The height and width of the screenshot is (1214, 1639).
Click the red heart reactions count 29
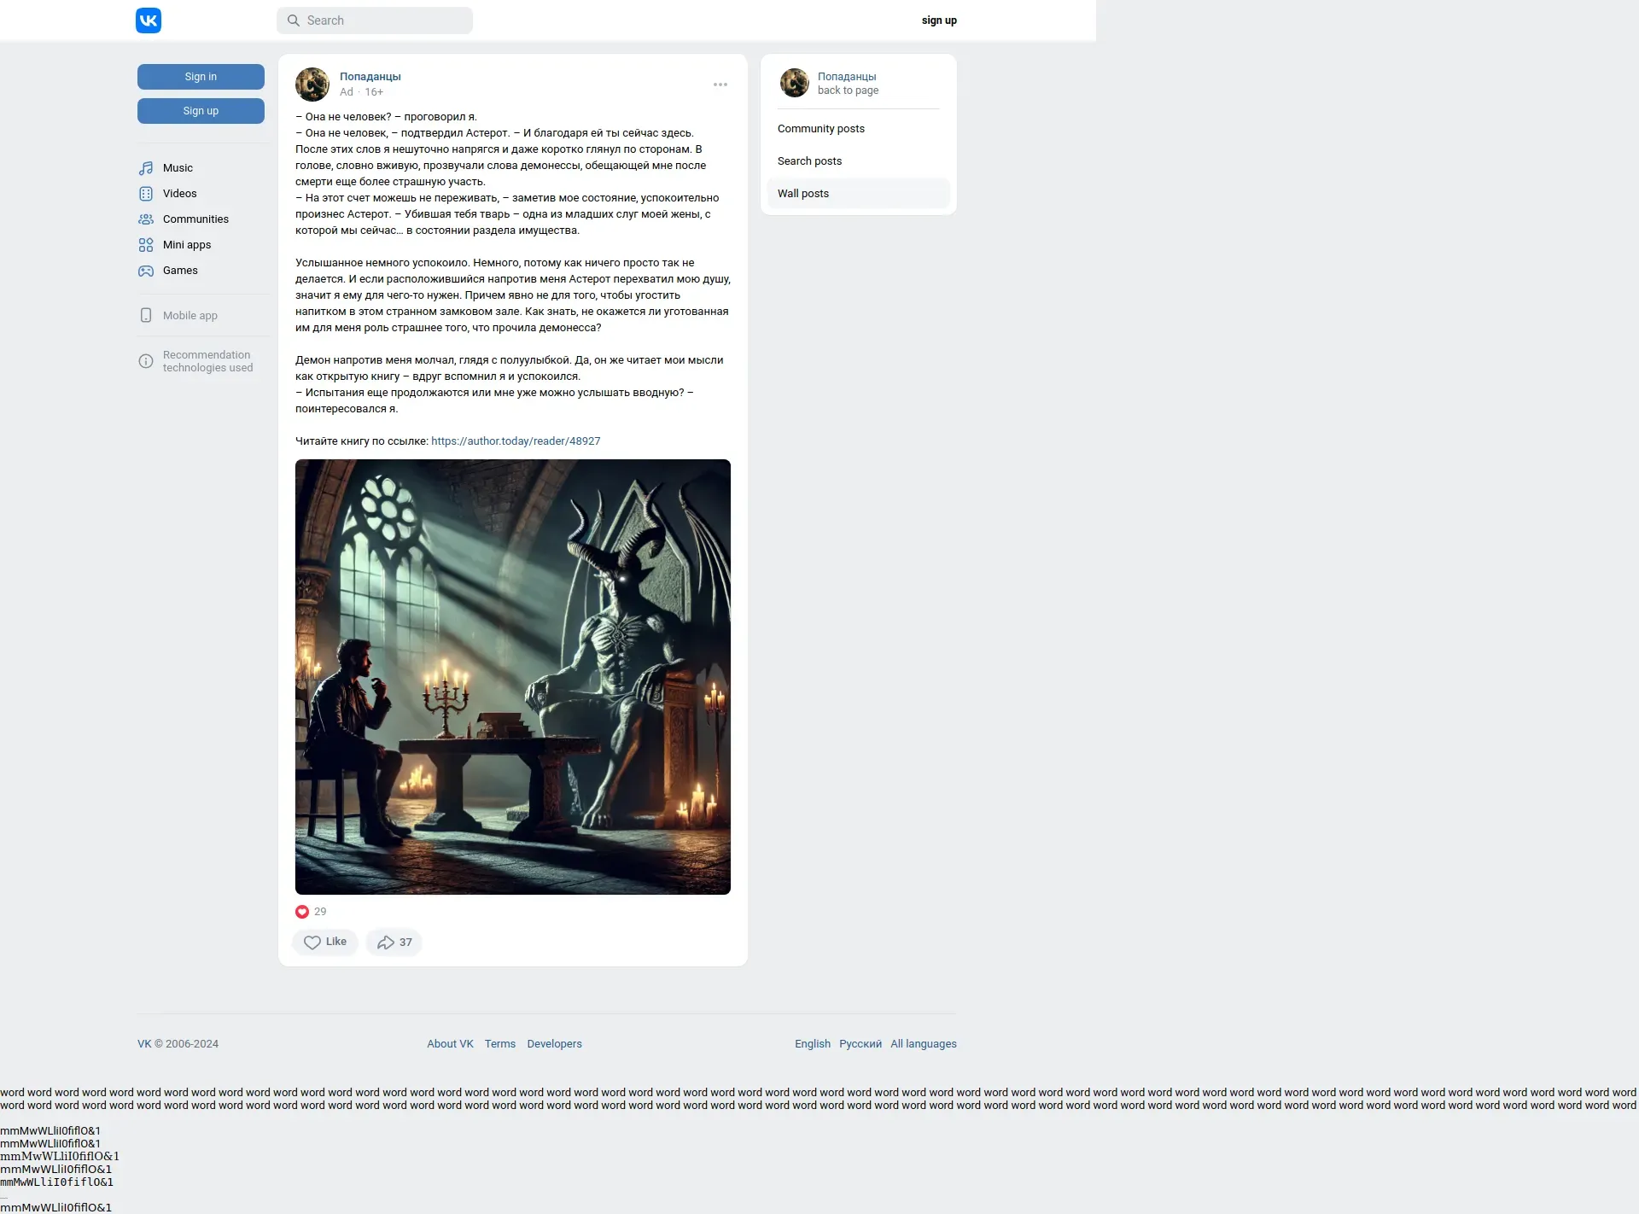pyautogui.click(x=311, y=912)
